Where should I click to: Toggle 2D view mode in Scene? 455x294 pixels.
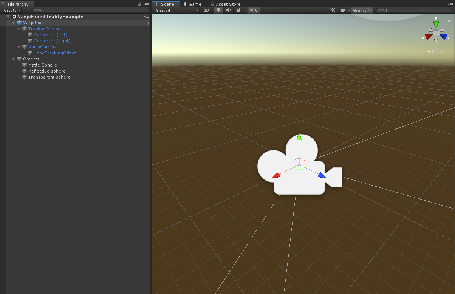point(206,10)
